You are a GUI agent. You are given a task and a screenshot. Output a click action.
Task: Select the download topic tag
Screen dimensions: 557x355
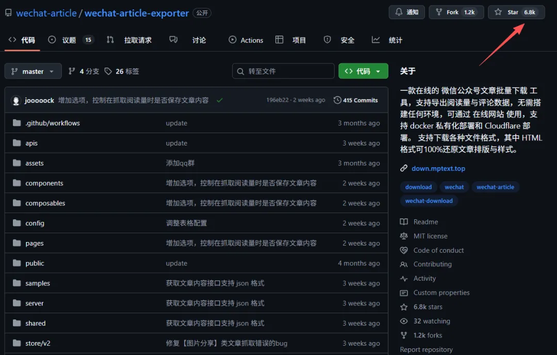418,187
